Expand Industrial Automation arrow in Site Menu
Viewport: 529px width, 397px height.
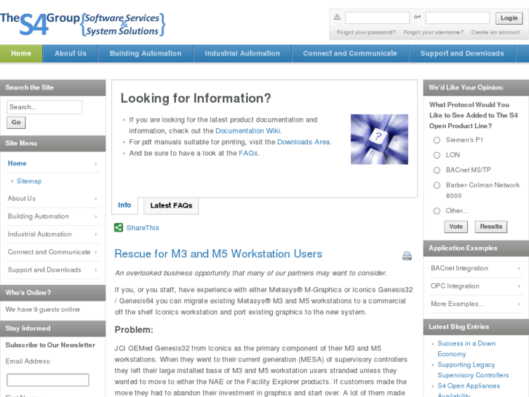point(96,235)
